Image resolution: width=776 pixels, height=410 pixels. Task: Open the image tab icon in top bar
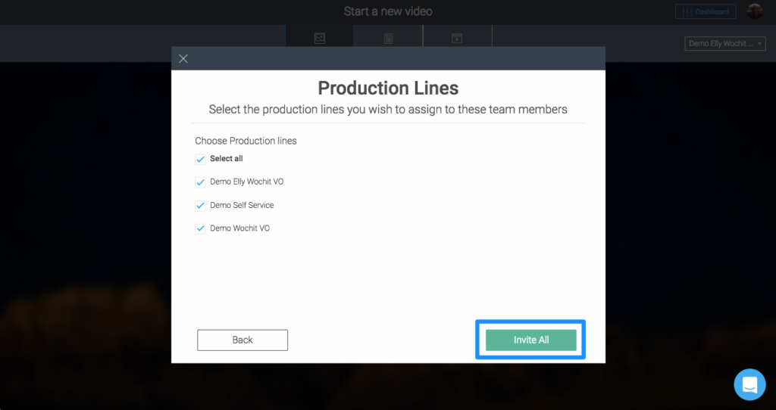pos(320,38)
